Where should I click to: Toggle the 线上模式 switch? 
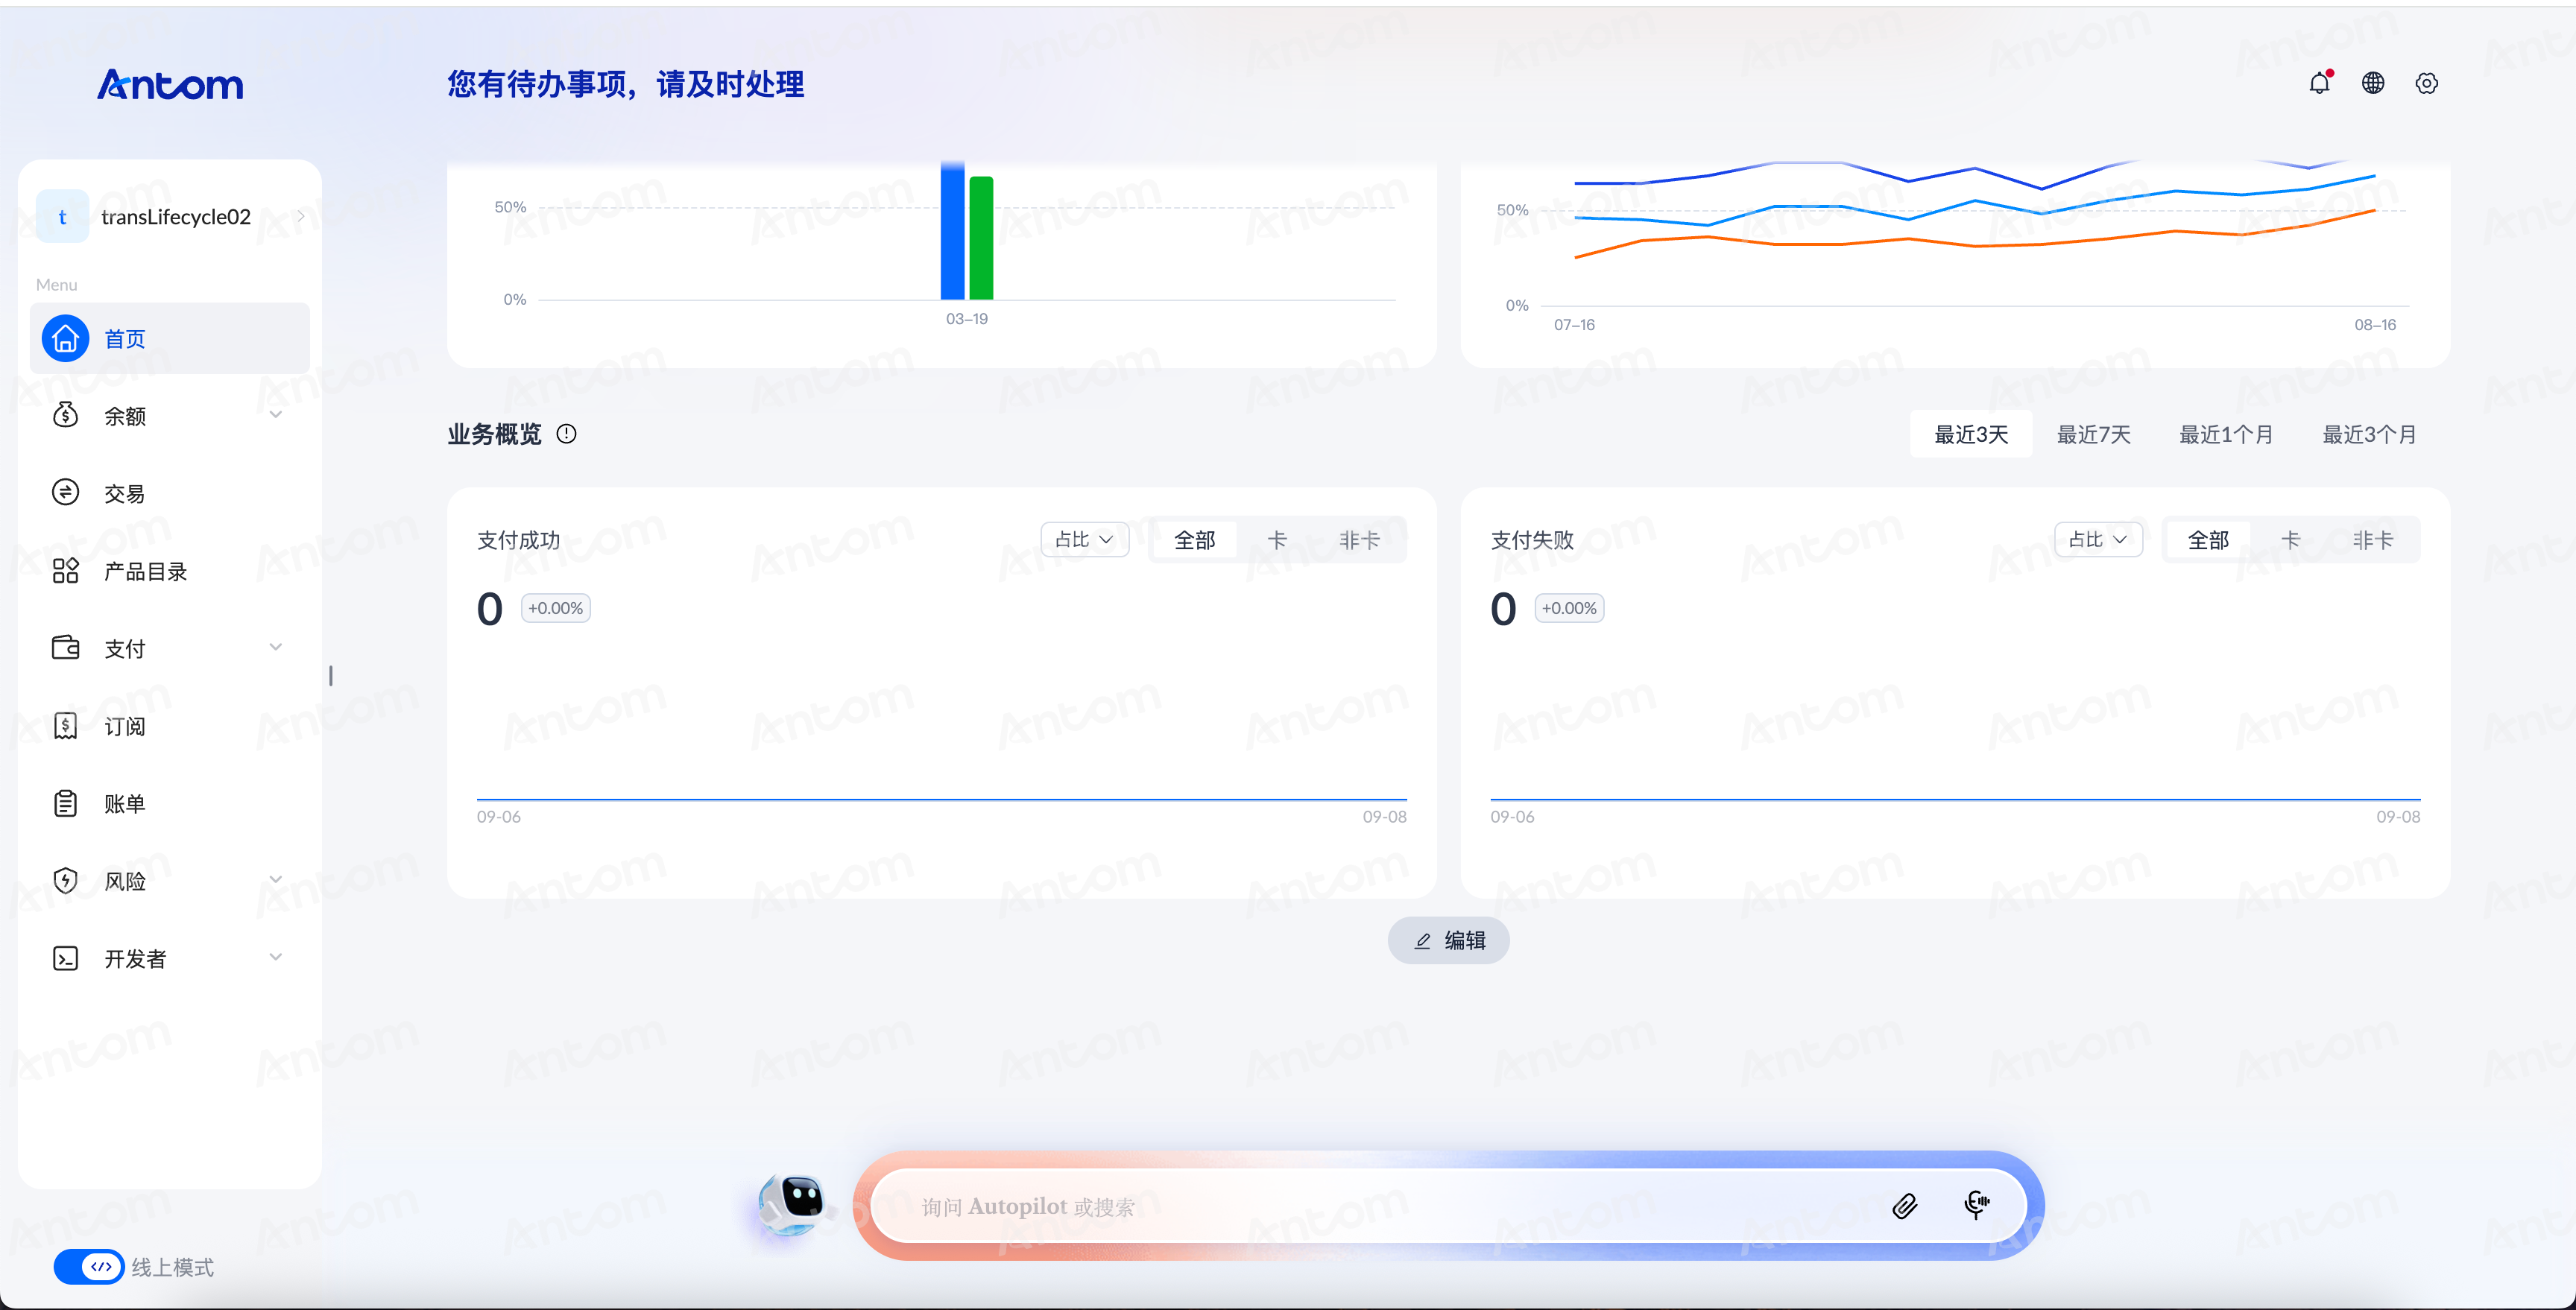89,1267
